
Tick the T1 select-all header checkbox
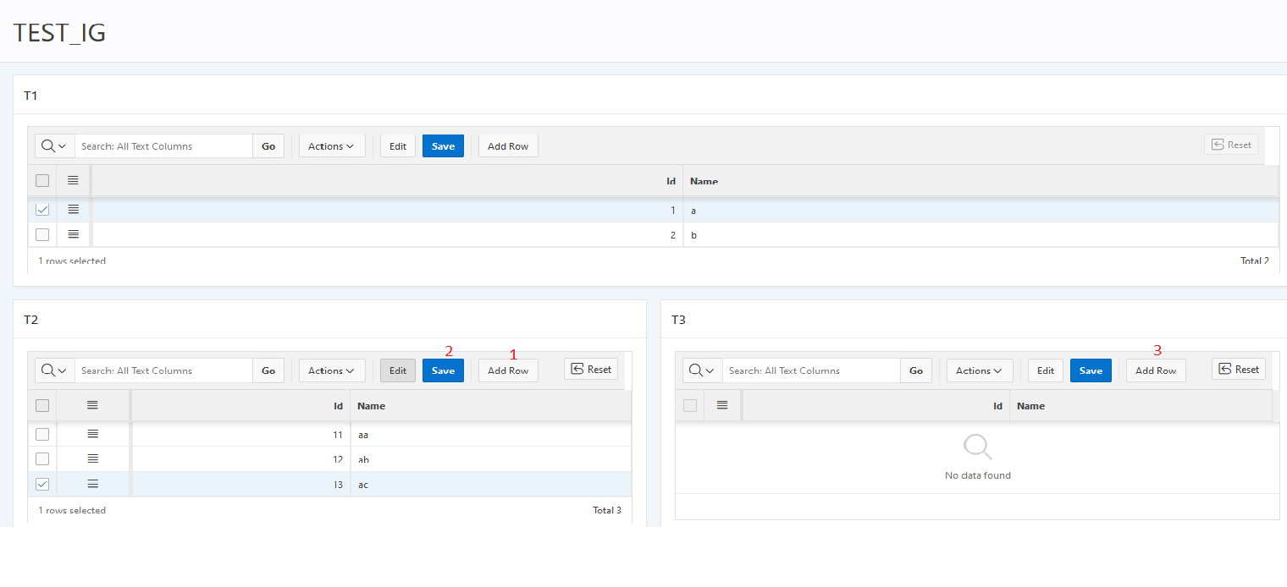pos(42,180)
